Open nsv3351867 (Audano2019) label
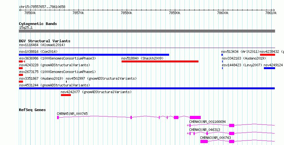The height and width of the screenshot is (145, 284). tap(41, 78)
